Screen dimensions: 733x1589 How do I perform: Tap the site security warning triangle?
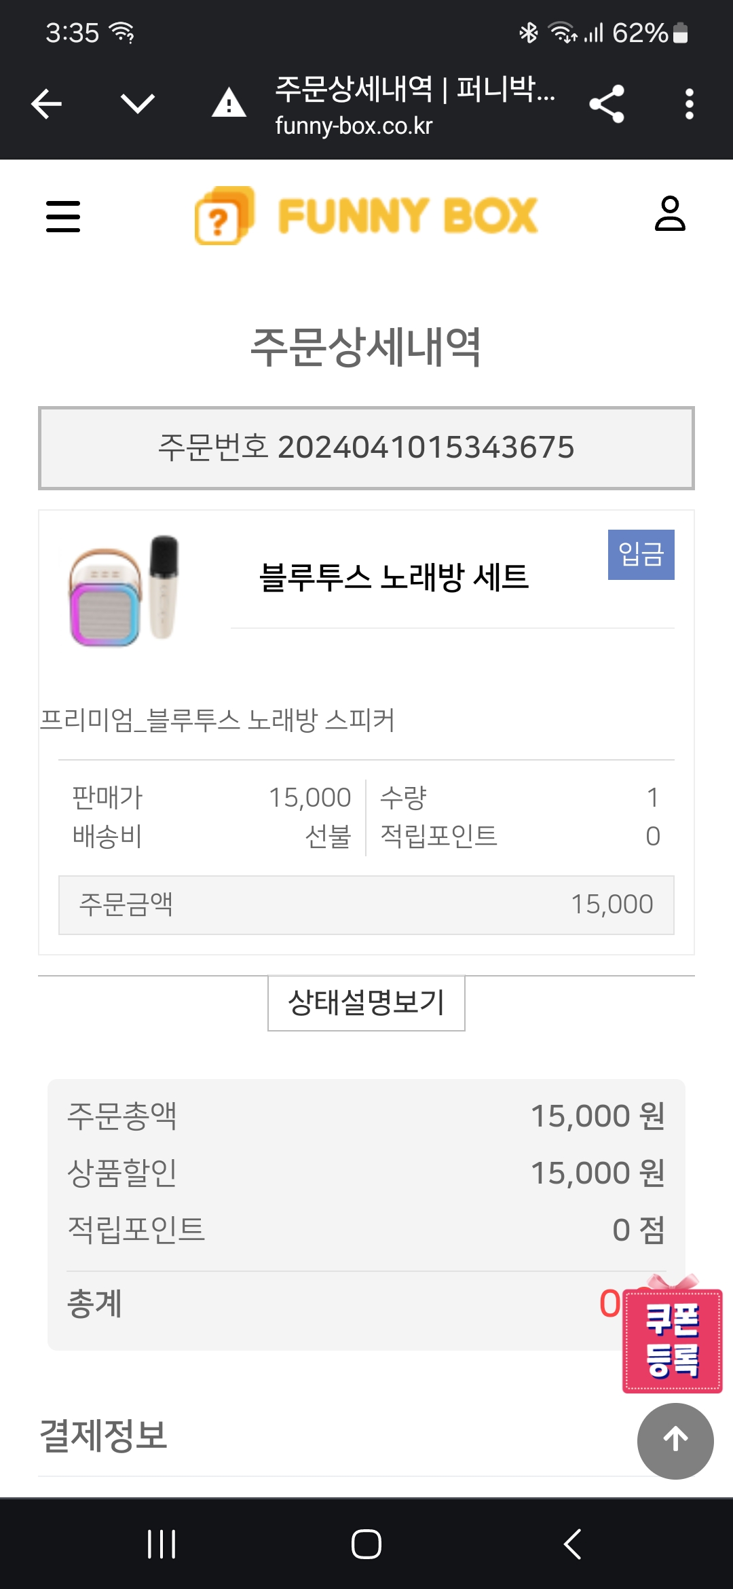pyautogui.click(x=229, y=104)
